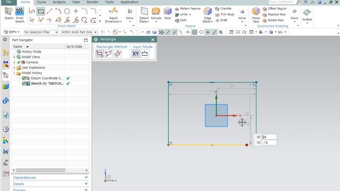This screenshot has height=191, width=340.
Task: Toggle the Sketch (1) checkbox
Action: [24, 83]
